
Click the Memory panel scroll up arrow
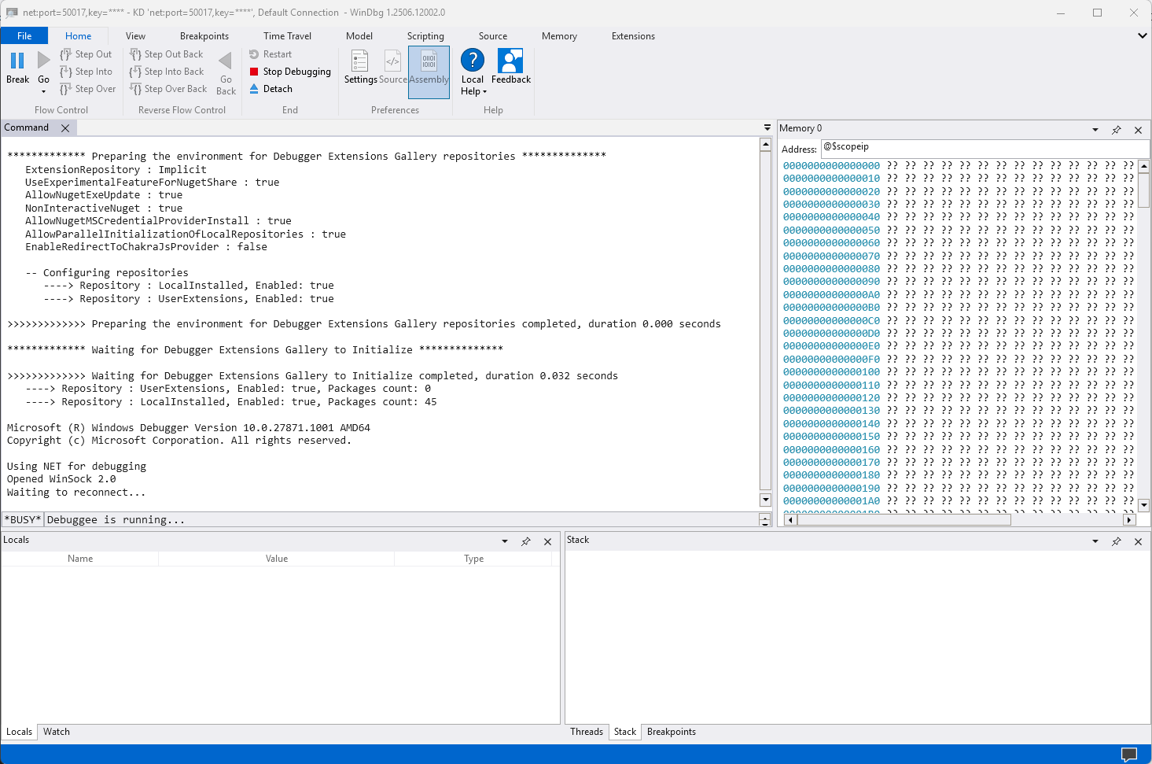[1144, 166]
